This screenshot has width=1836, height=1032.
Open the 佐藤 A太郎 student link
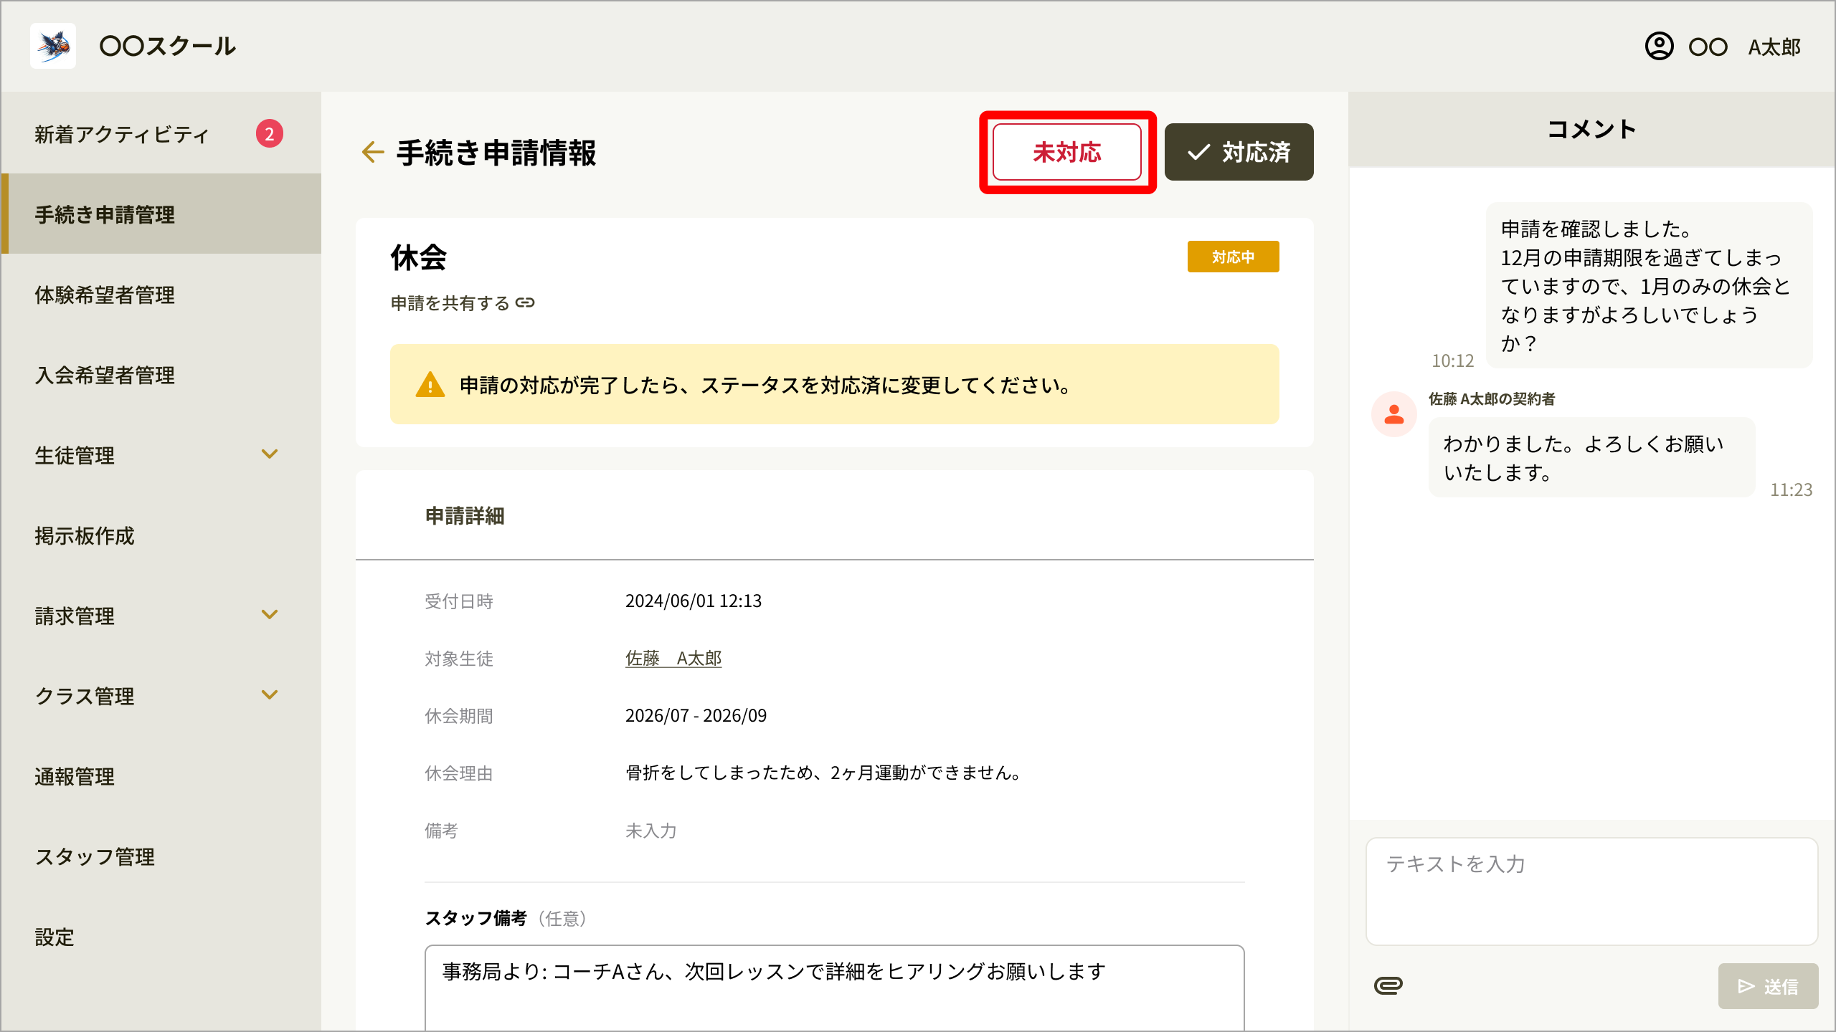(673, 658)
